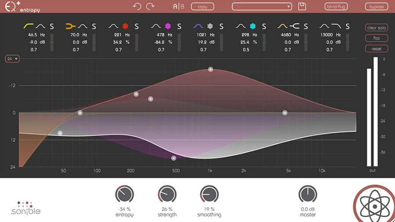Click the copy button in the top bar
Screen dimensions: 395x222
tap(202, 7)
